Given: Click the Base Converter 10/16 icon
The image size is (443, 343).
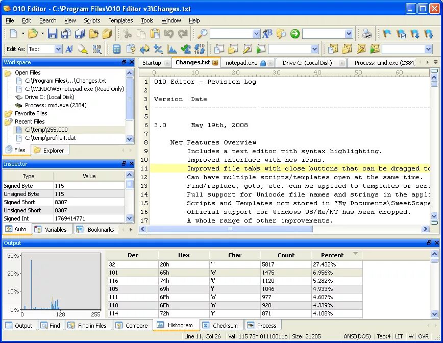Looking at the screenshot, I should 200,49.
